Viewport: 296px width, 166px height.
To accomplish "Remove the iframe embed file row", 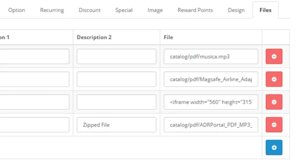I will pyautogui.click(x=274, y=102).
